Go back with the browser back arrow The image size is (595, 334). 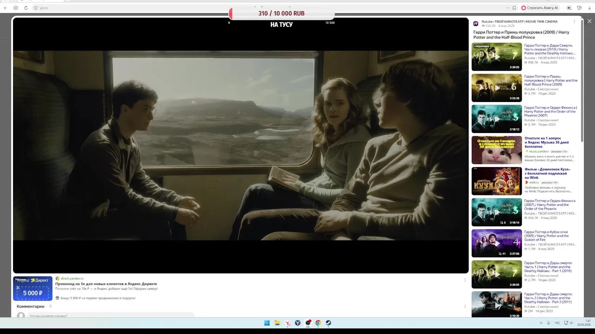coord(6,8)
